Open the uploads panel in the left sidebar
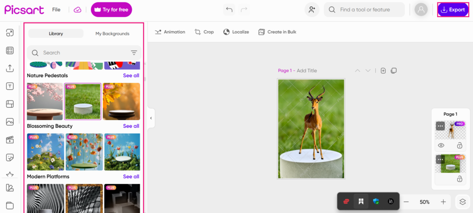Image resolution: width=473 pixels, height=213 pixels. coord(10,68)
